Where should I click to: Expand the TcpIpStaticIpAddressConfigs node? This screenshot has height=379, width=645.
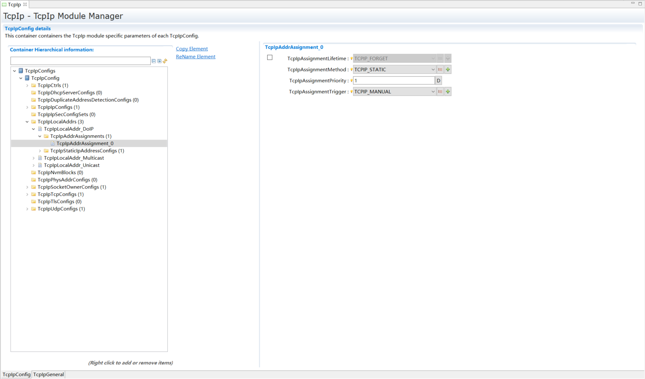(x=40, y=151)
